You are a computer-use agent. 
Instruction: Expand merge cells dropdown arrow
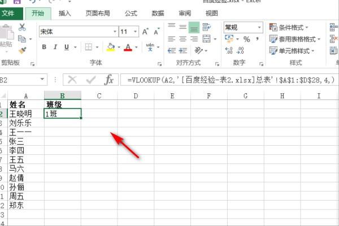coord(215,39)
